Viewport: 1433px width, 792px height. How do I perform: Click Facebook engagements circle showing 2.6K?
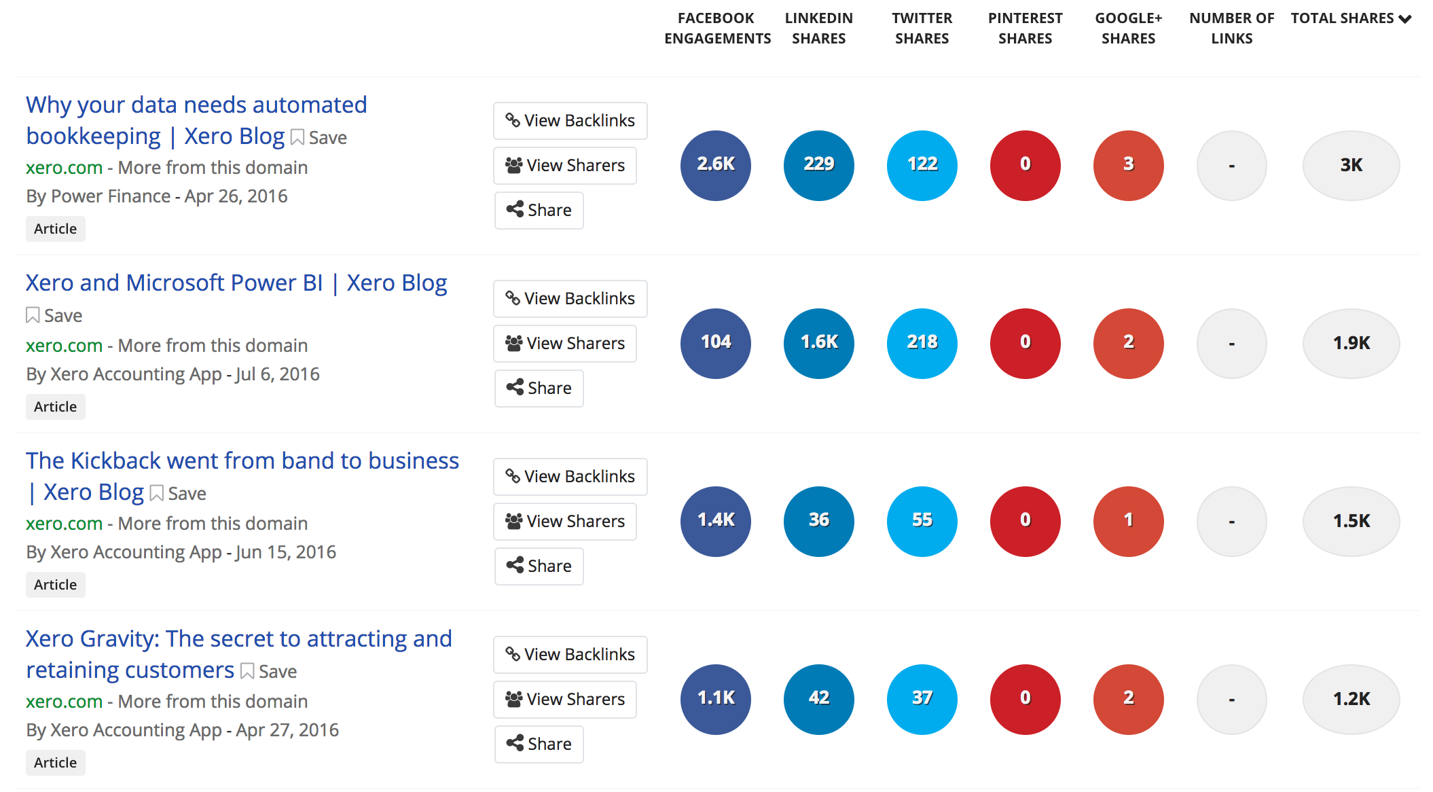[716, 165]
